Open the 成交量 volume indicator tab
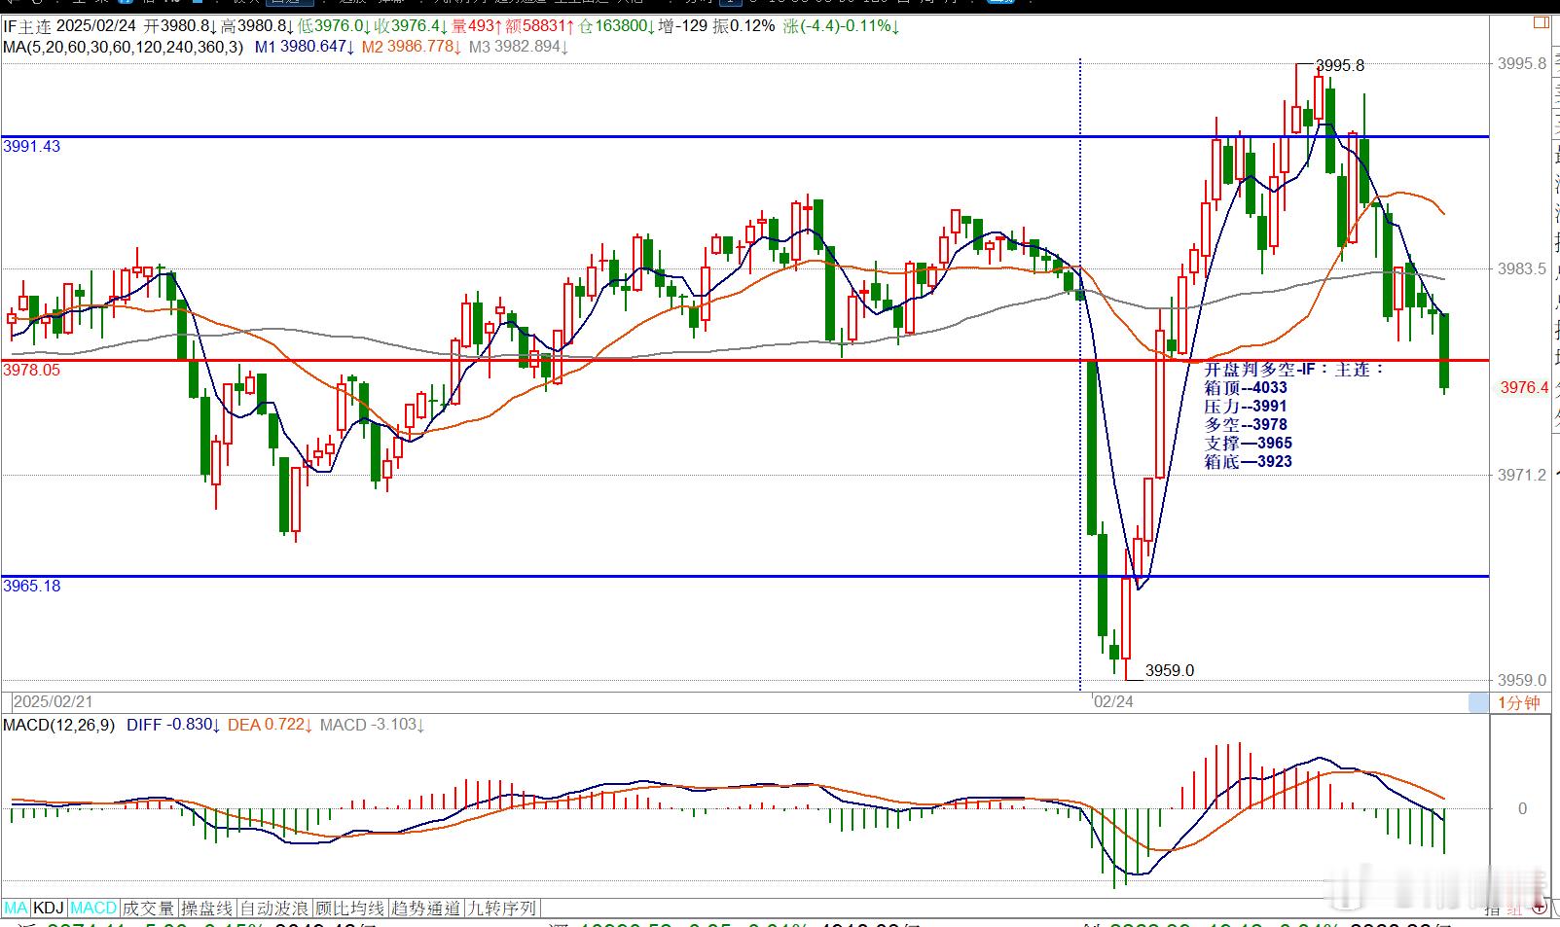Viewport: 1560px width, 927px height. click(x=148, y=908)
